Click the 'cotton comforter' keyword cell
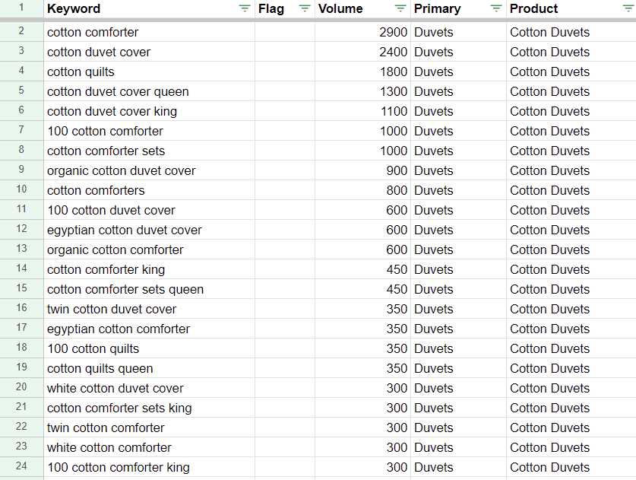The image size is (636, 480). [149, 32]
